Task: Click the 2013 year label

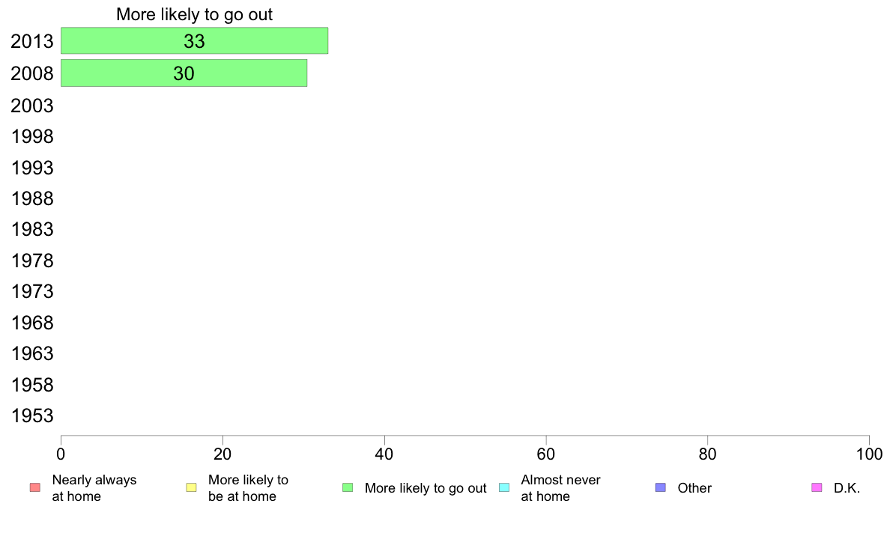Action: click(x=32, y=42)
